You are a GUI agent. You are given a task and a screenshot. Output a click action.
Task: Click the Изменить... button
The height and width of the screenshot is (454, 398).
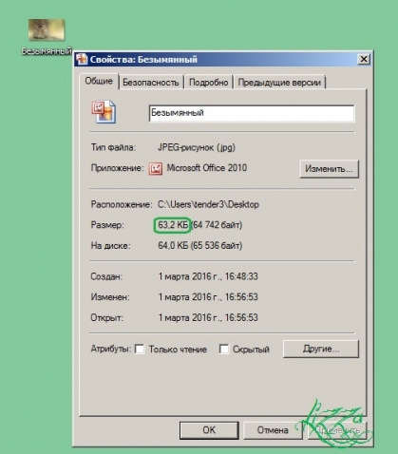click(x=329, y=169)
